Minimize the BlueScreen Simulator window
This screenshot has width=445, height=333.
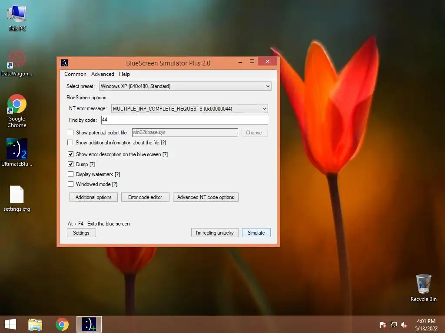tap(240, 62)
